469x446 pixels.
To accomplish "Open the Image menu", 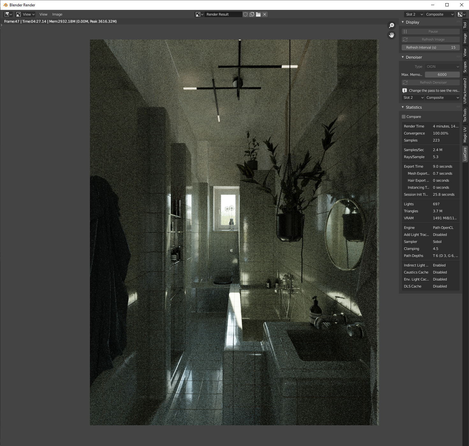I will (57, 14).
